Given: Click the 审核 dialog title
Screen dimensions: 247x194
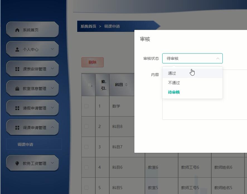Looking at the screenshot, I should [x=145, y=39].
